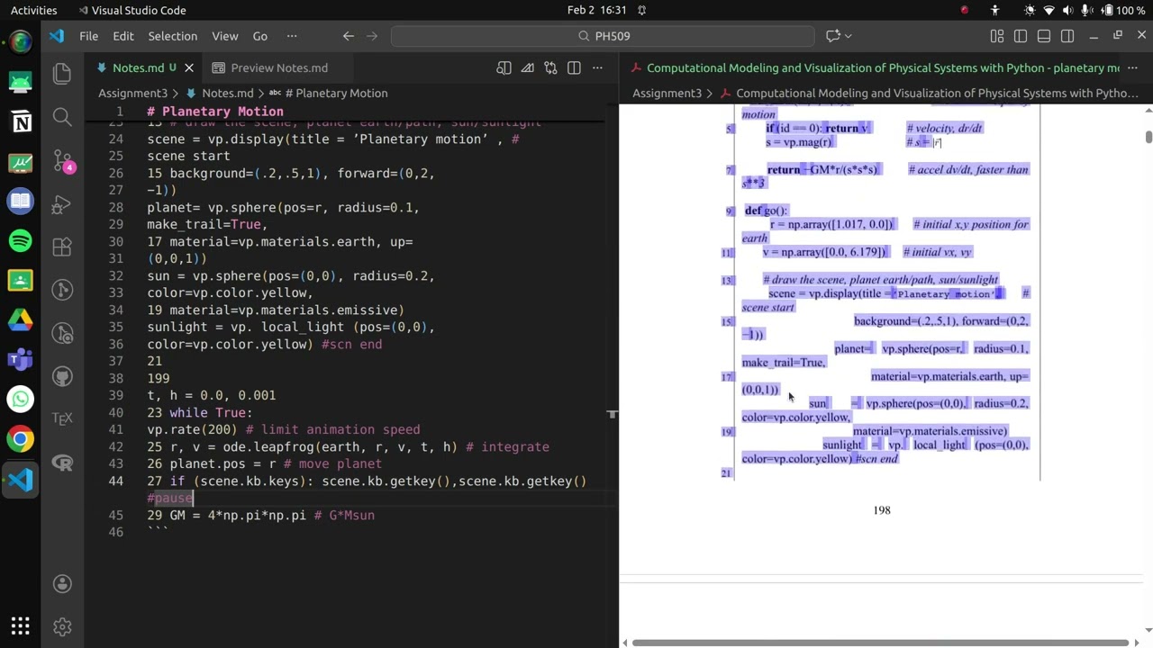1153x648 pixels.
Task: Open the Search view in activity bar
Action: click(x=62, y=117)
